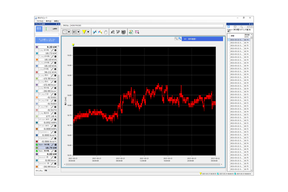
Task: Uncheck the Pdem+ channel checkbox
Action: click(x=37, y=145)
